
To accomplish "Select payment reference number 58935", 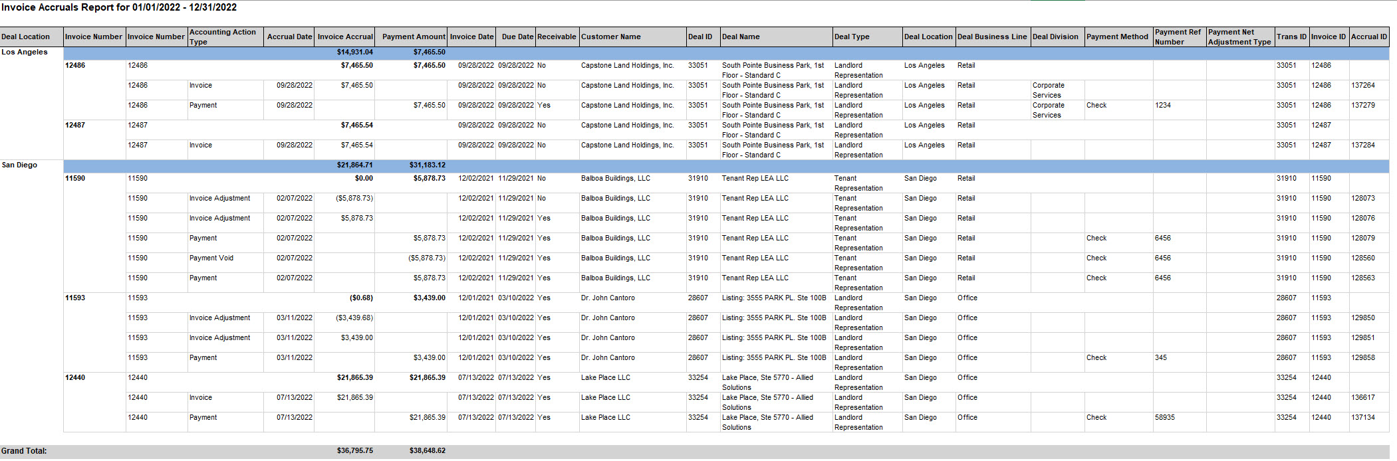I will [x=1165, y=417].
